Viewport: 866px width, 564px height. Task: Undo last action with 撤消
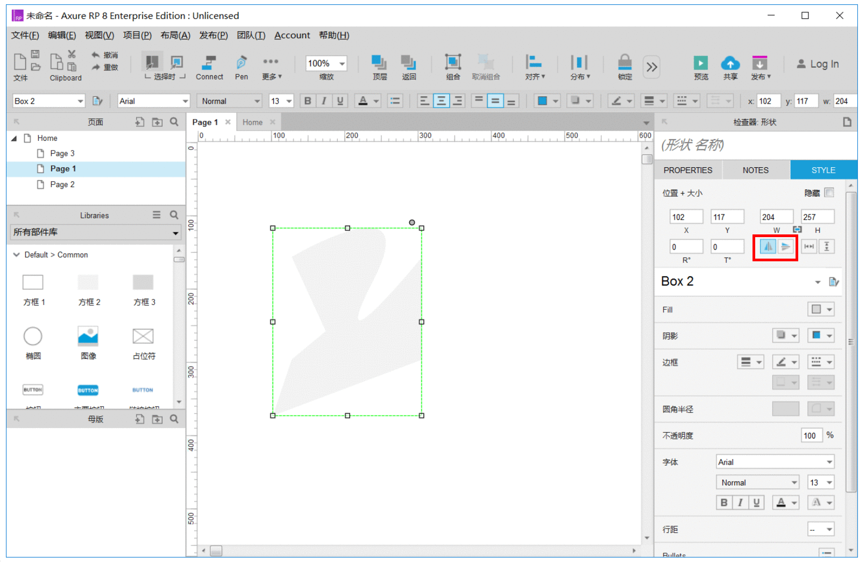(104, 55)
